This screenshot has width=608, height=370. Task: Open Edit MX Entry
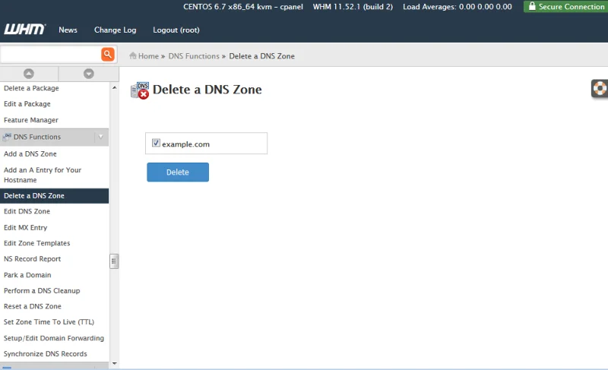coord(26,227)
